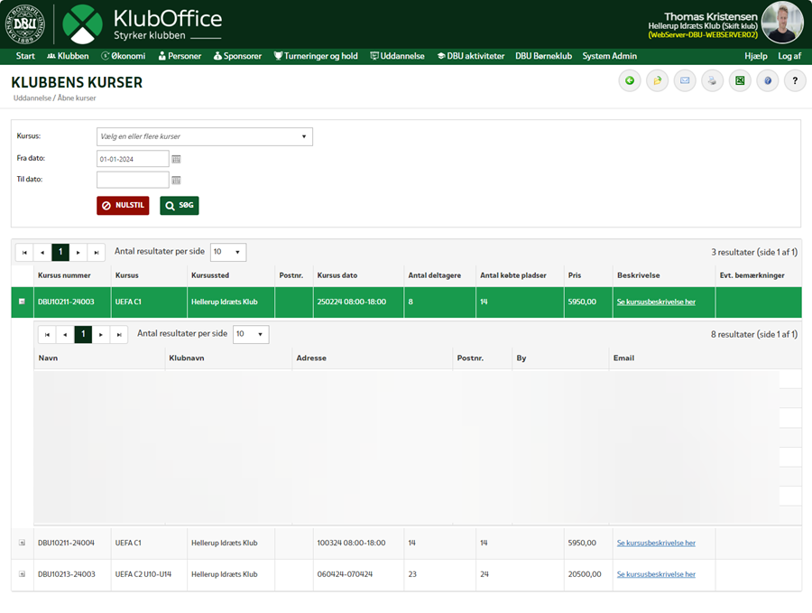Open the Fra dato calendar picker

(x=176, y=159)
